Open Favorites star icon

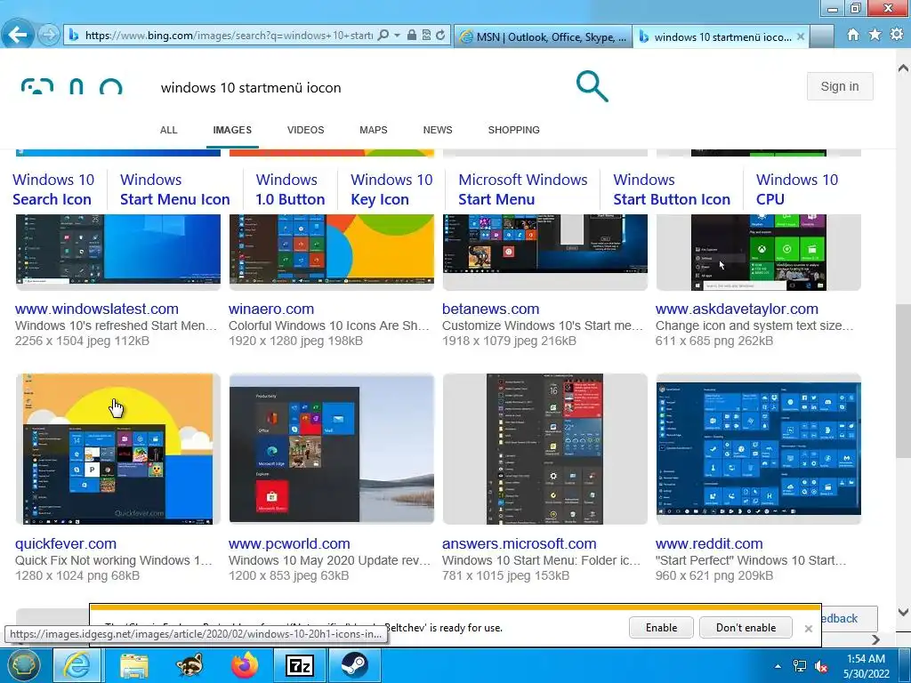[875, 35]
